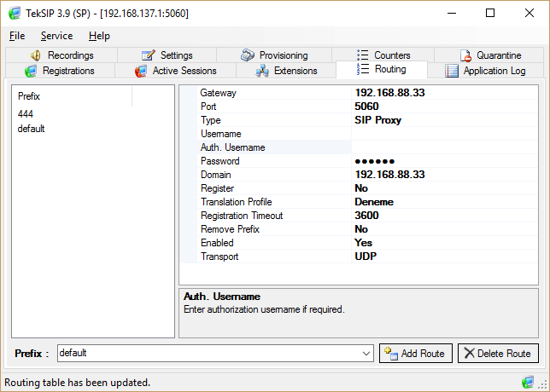This screenshot has height=392, width=550.
Task: Click the Transport property label
Action: 219,257
